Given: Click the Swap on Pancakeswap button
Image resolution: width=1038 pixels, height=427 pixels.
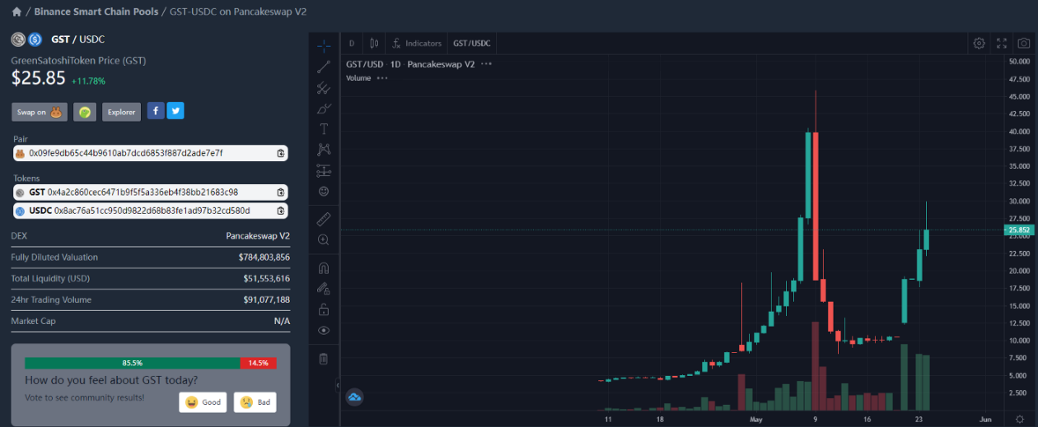Looking at the screenshot, I should click(40, 112).
